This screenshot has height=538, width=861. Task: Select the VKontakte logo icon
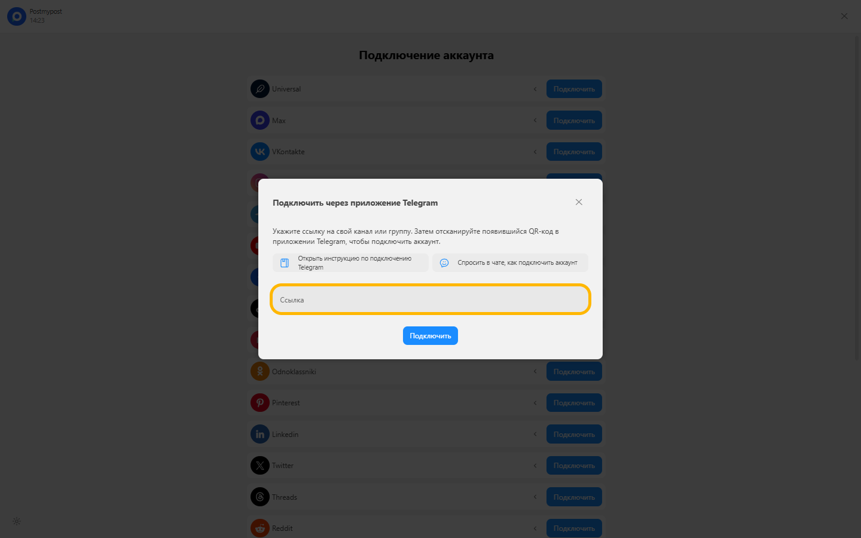(x=260, y=152)
